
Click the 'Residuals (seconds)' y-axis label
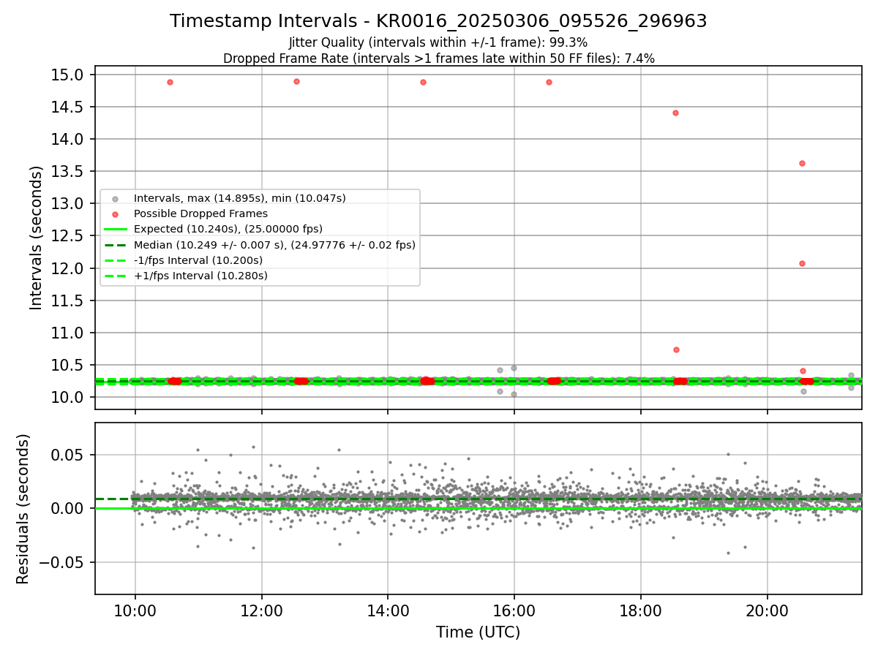[23, 509]
